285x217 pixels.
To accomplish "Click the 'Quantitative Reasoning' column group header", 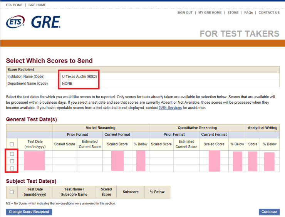I will (x=197, y=128).
